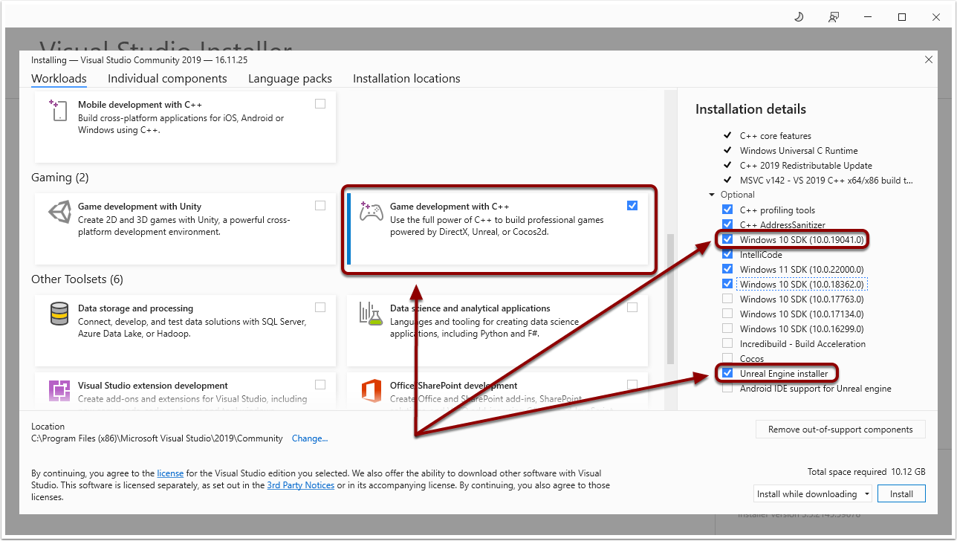
Task: Uncheck Windows 10 SDK (10.0.18362.0)
Action: tap(727, 284)
